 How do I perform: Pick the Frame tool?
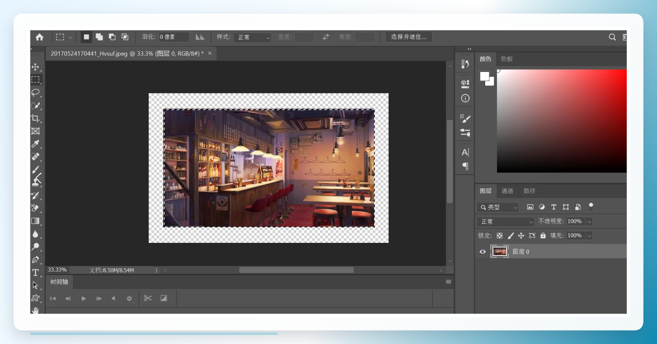[x=36, y=131]
